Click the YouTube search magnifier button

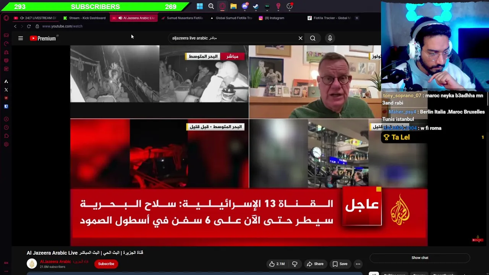313,38
